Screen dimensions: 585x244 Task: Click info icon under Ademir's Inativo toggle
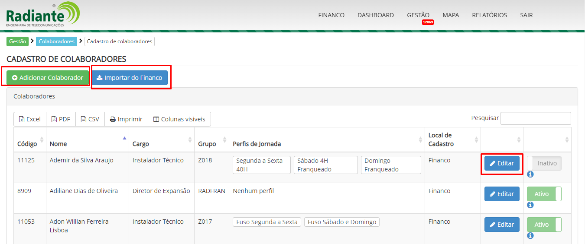530,174
